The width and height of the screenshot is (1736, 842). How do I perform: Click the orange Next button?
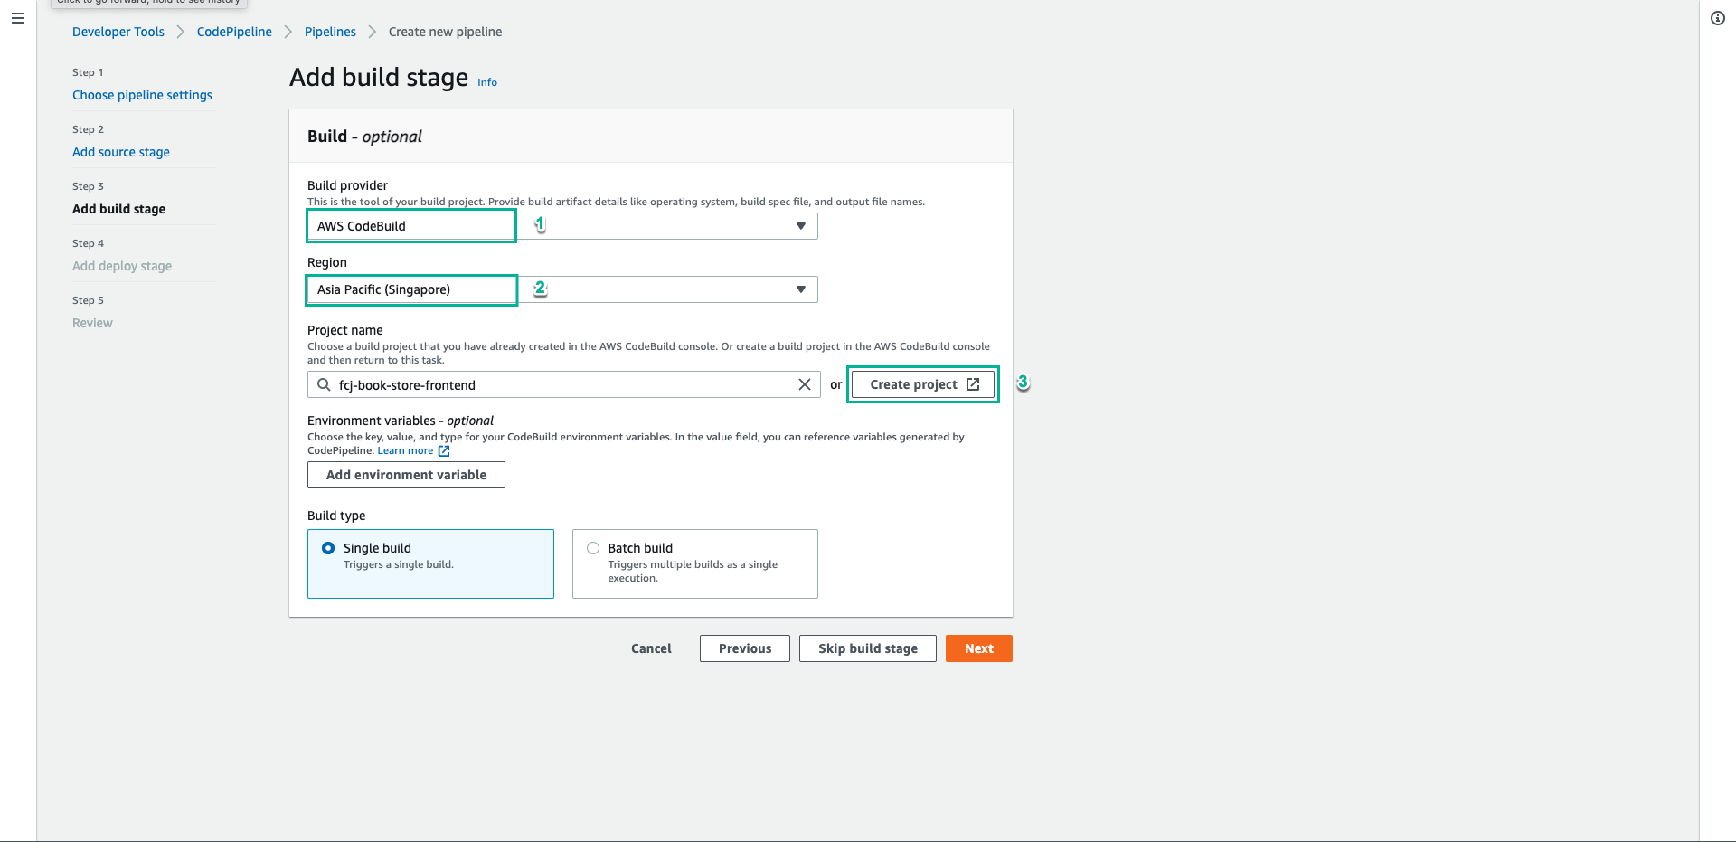click(979, 648)
